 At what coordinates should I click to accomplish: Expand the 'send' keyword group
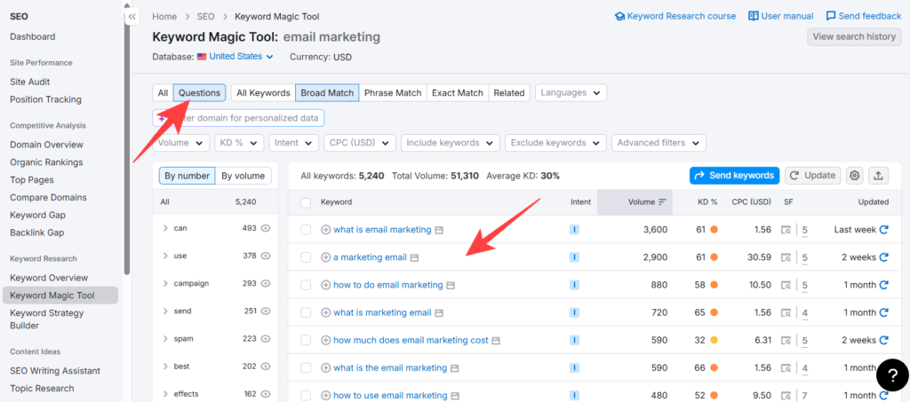point(165,311)
